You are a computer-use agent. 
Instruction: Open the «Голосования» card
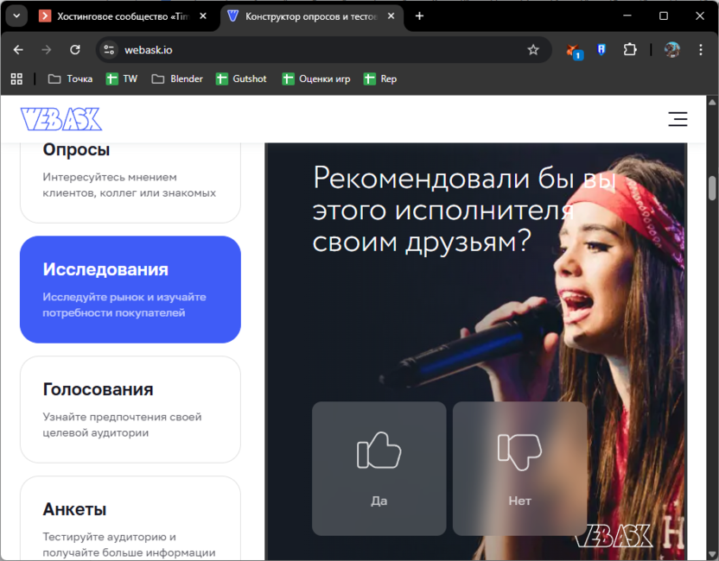(x=130, y=410)
